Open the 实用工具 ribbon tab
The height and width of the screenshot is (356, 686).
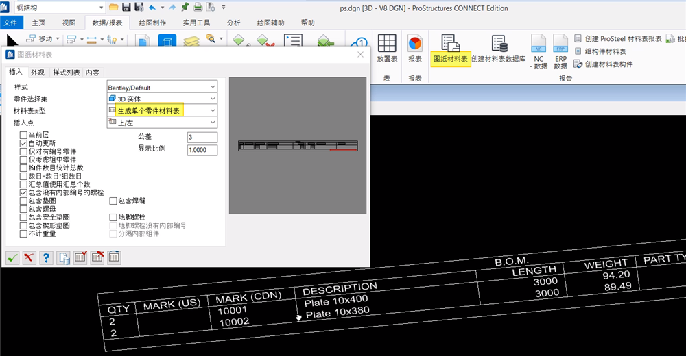(196, 23)
